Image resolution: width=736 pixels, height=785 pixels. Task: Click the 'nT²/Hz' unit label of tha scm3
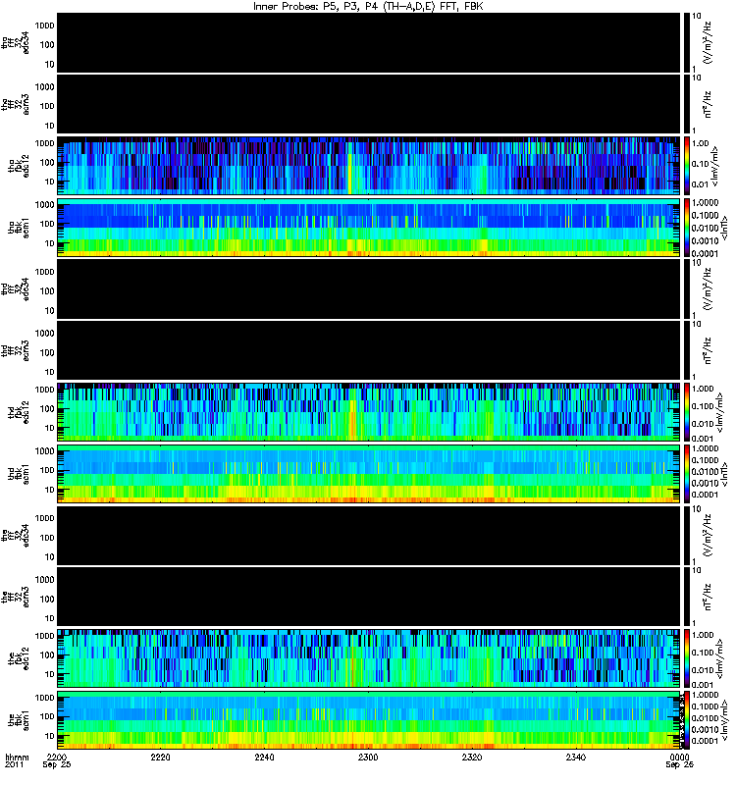(x=708, y=105)
